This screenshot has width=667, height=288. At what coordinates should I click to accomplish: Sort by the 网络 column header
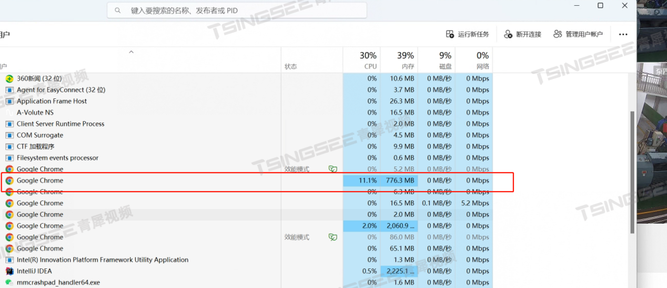pos(473,60)
